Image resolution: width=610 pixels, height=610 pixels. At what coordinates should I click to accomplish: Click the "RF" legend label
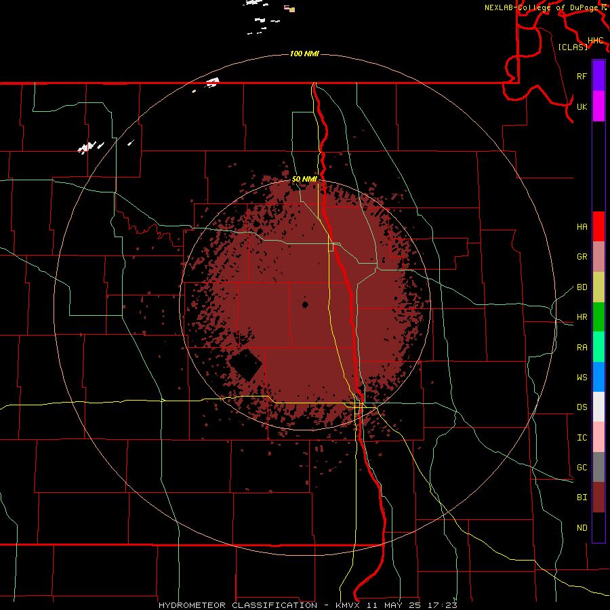click(x=582, y=76)
